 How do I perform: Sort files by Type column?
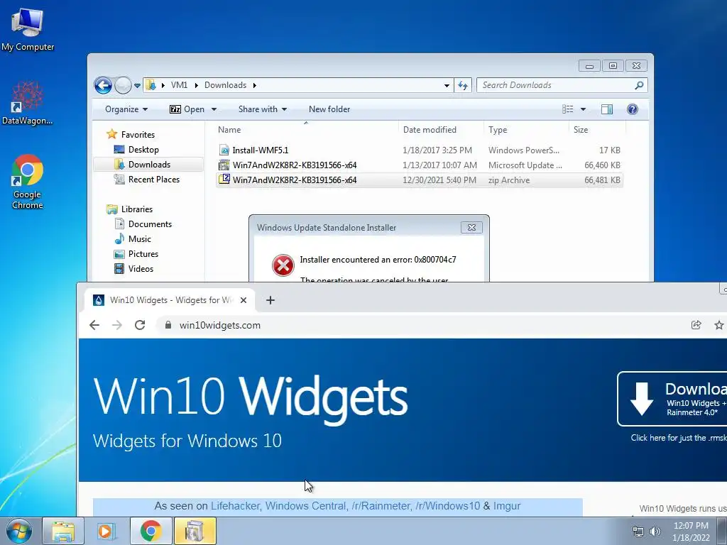tap(526, 130)
